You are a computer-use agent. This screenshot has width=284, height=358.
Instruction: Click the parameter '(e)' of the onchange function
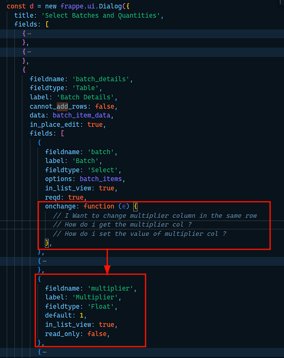[x=124, y=206]
